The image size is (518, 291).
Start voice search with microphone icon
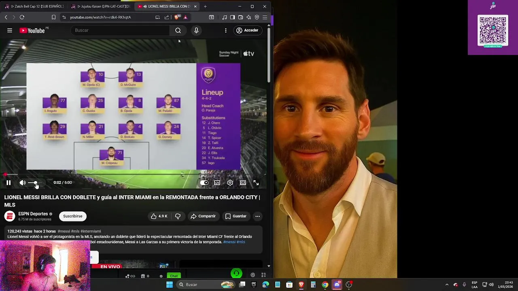(196, 30)
